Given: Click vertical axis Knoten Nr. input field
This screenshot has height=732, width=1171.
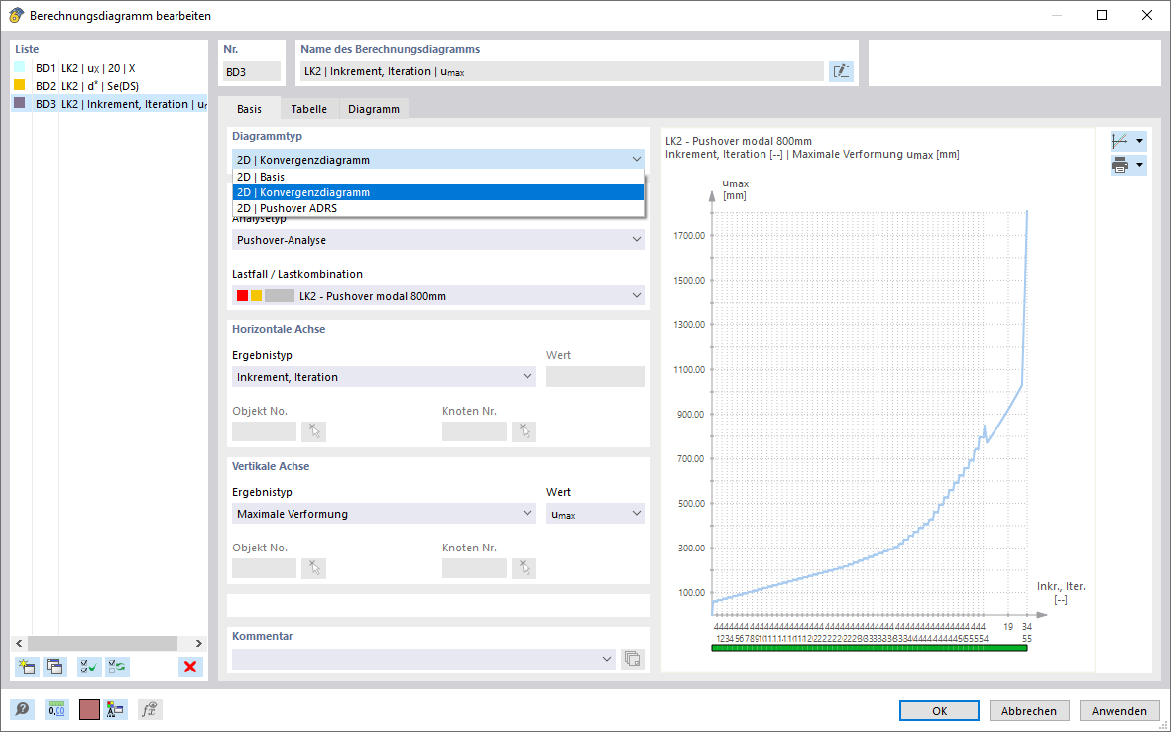Looking at the screenshot, I should point(474,568).
